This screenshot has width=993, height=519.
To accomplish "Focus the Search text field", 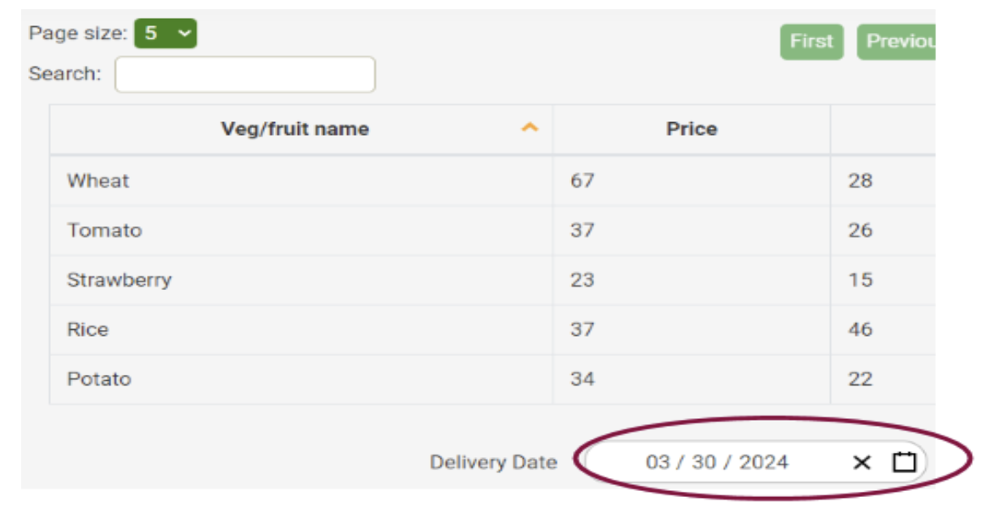I will 244,75.
